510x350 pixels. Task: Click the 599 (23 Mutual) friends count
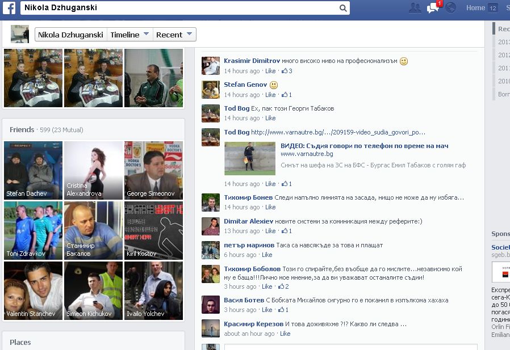(x=61, y=130)
